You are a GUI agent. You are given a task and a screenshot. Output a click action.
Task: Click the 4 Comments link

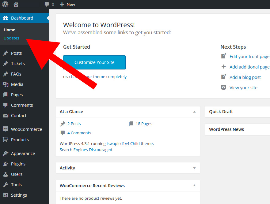point(79,133)
